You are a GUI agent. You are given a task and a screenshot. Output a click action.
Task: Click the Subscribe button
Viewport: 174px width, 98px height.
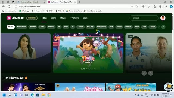(32, 18)
